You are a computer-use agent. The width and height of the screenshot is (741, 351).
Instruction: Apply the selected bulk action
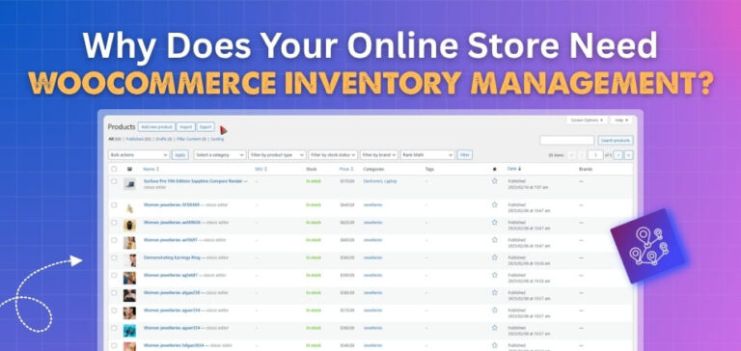click(180, 155)
